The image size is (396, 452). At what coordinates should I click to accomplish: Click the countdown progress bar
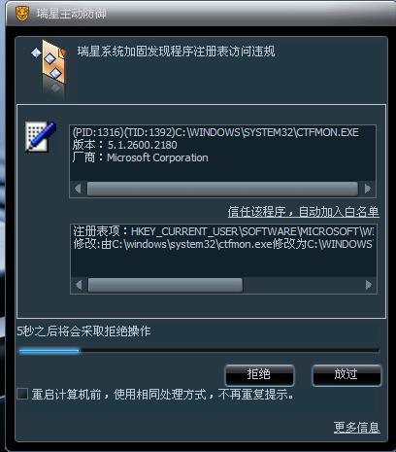click(199, 351)
